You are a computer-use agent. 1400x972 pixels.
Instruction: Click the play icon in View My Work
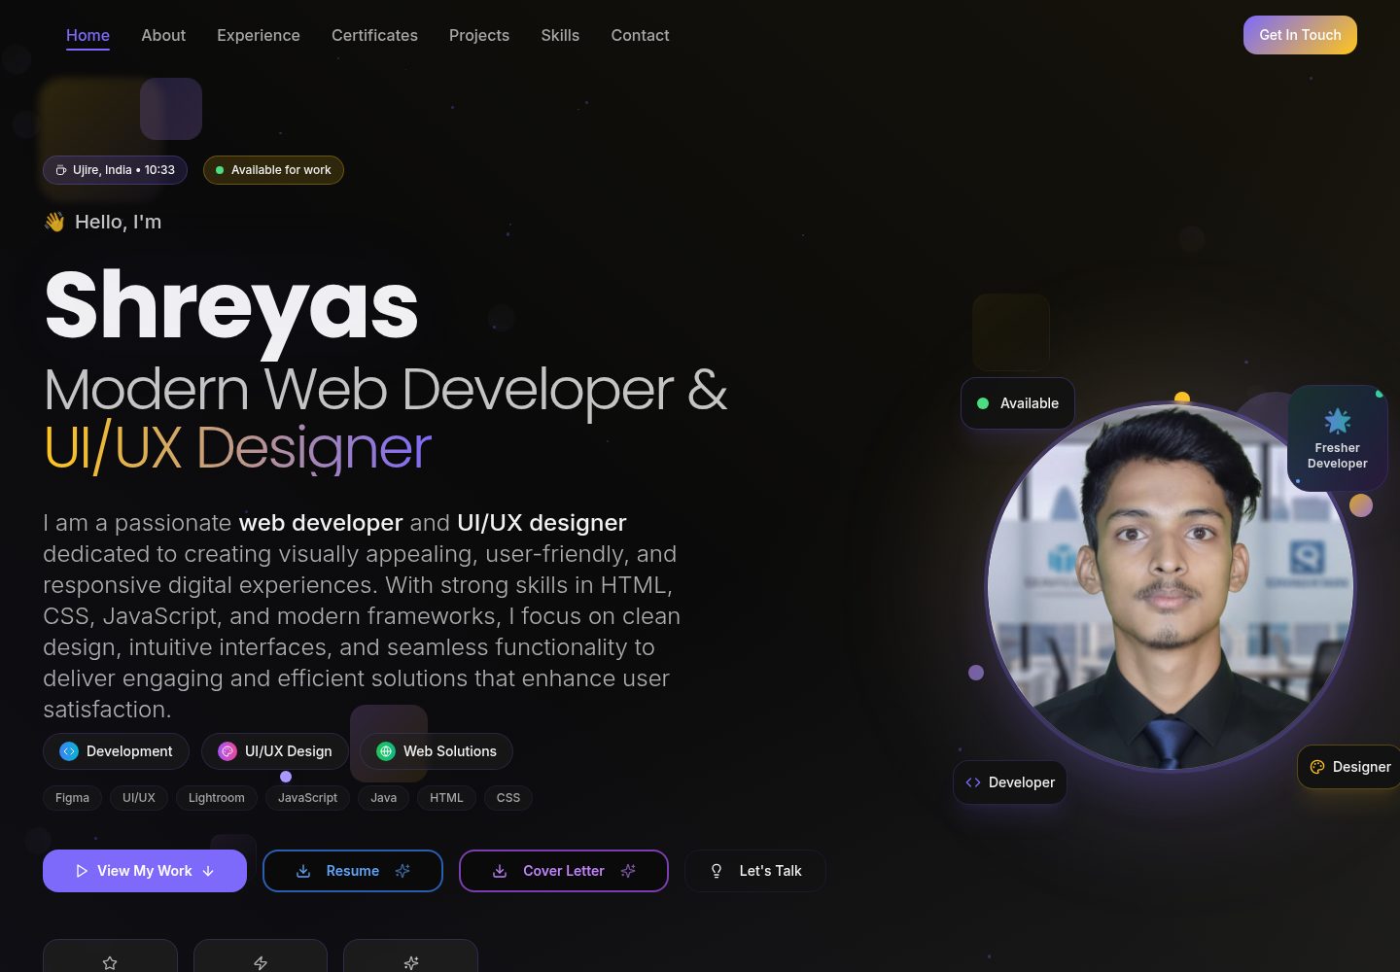(x=82, y=871)
